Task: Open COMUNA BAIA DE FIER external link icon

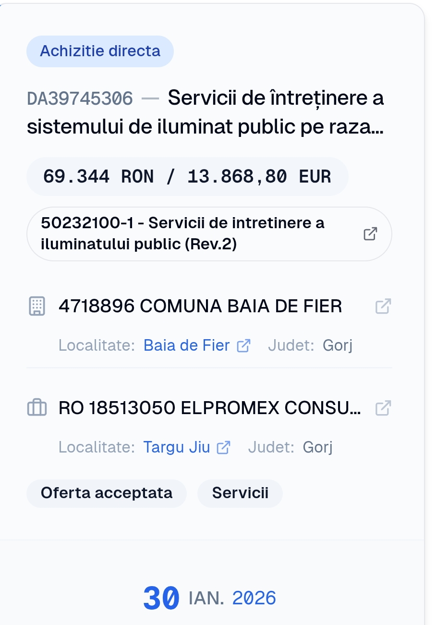Action: [383, 306]
